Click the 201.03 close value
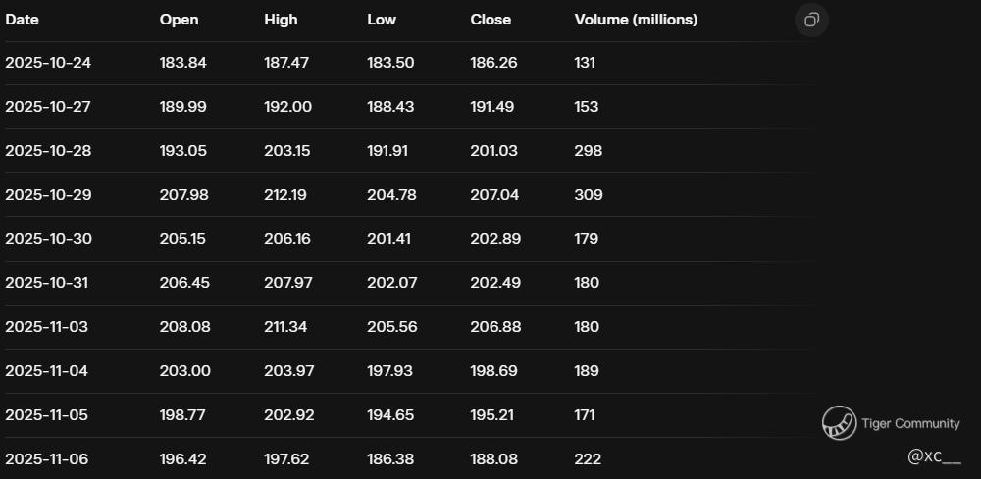This screenshot has width=981, height=479. [x=494, y=151]
